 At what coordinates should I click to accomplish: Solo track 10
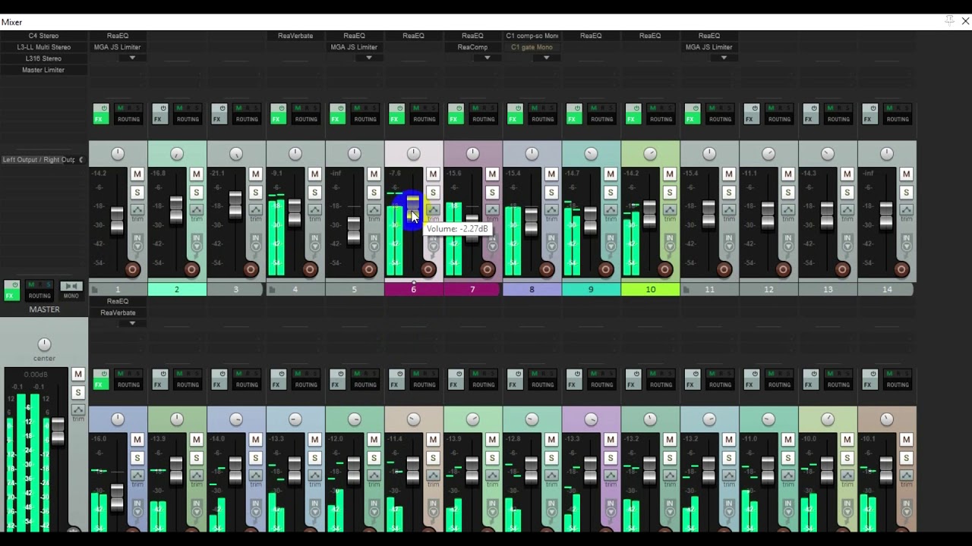[671, 193]
